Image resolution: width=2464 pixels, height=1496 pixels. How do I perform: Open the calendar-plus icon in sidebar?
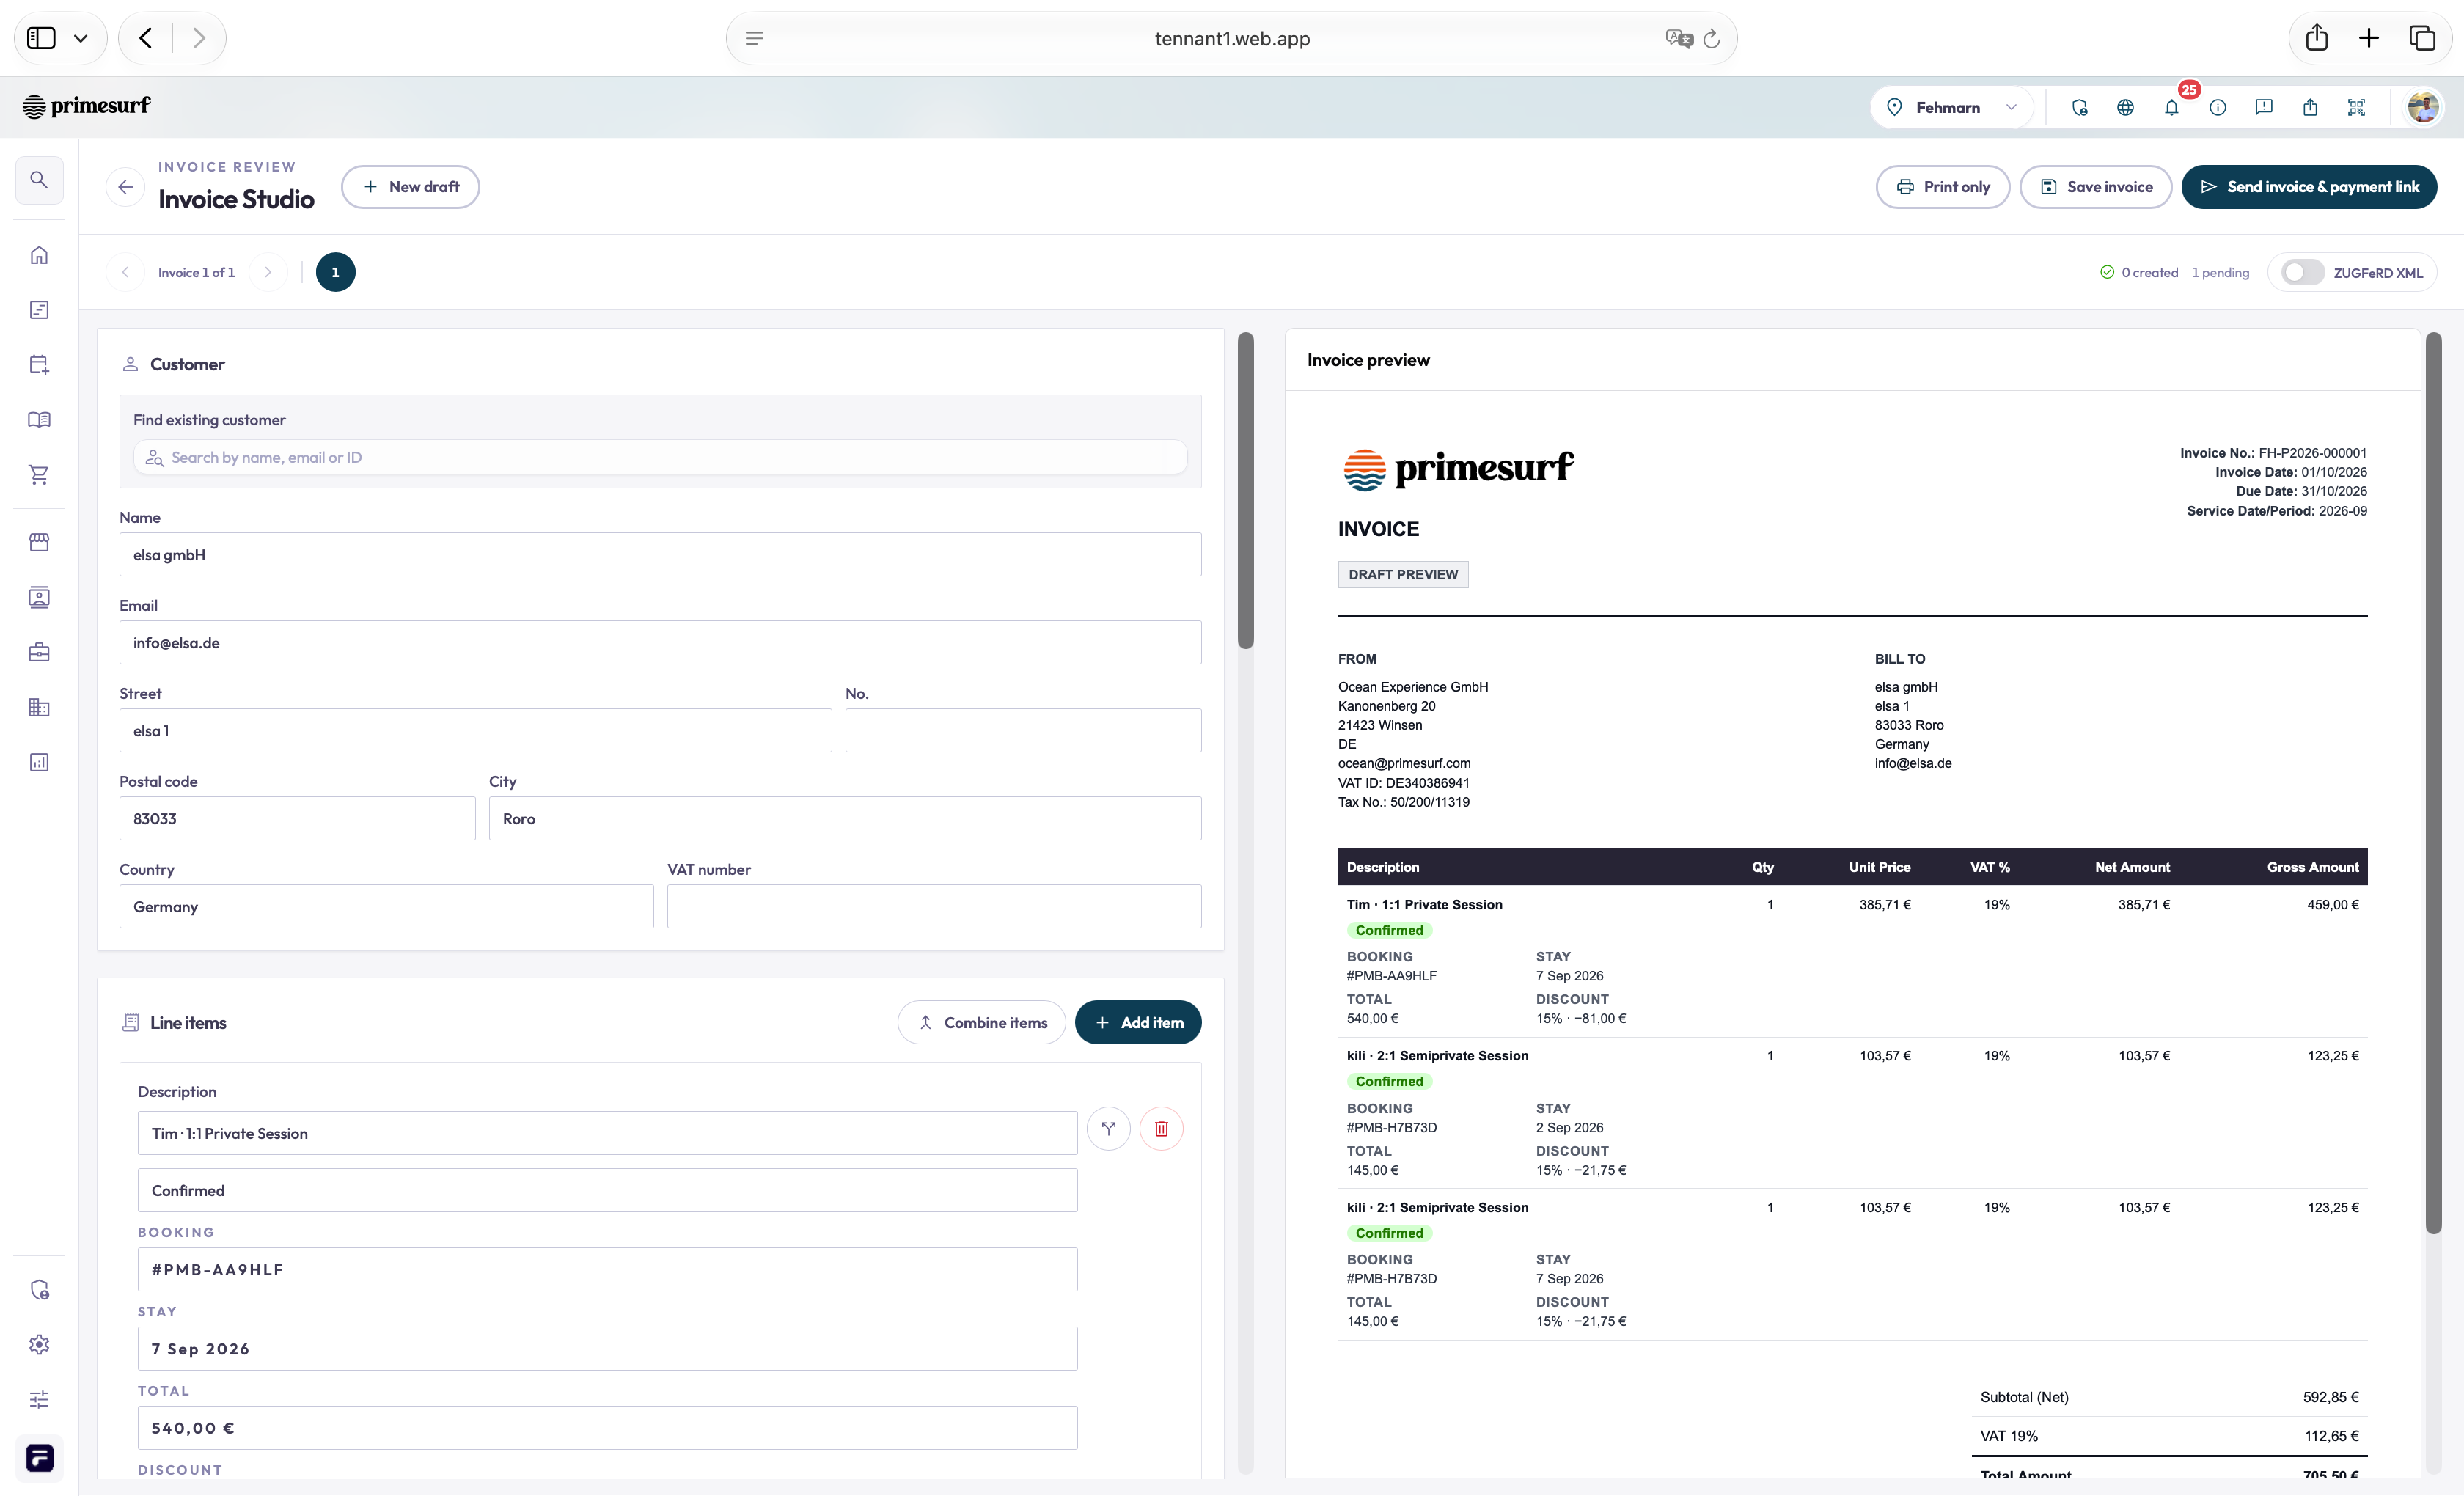(x=39, y=365)
